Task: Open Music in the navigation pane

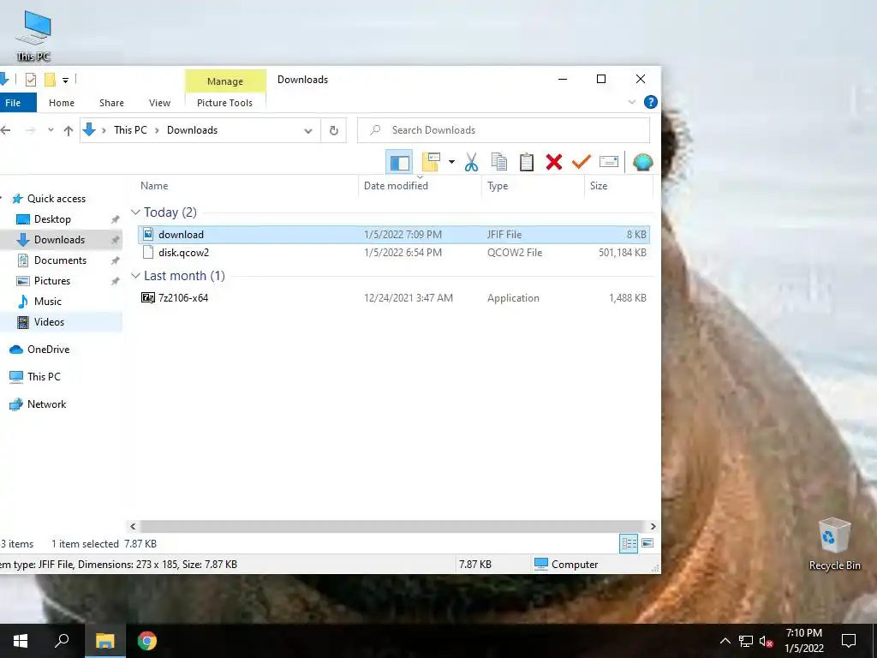Action: click(x=48, y=302)
